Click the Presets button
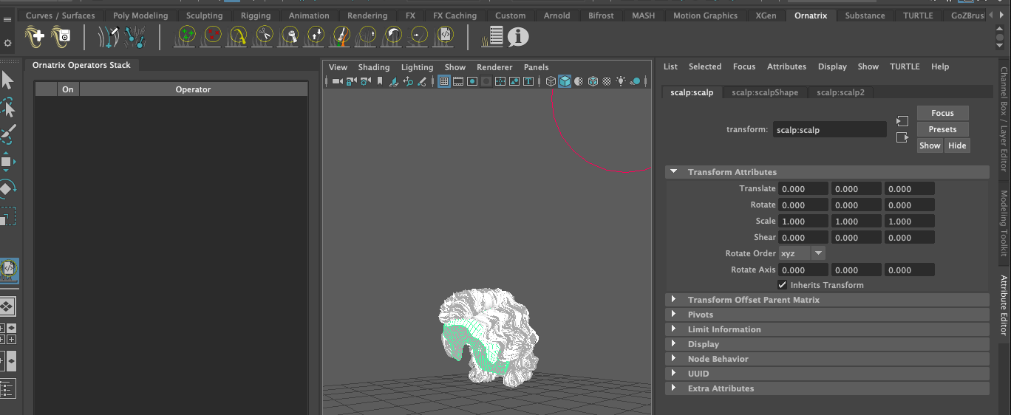Viewport: 1011px width, 415px height. pyautogui.click(x=942, y=129)
